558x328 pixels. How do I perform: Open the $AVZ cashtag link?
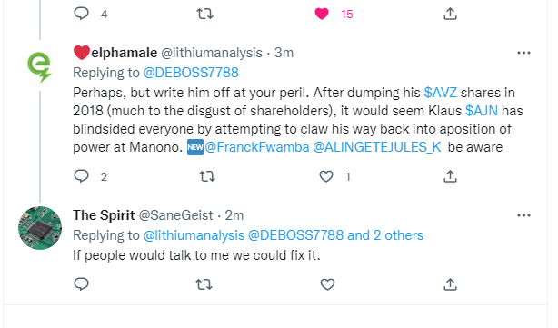click(441, 93)
